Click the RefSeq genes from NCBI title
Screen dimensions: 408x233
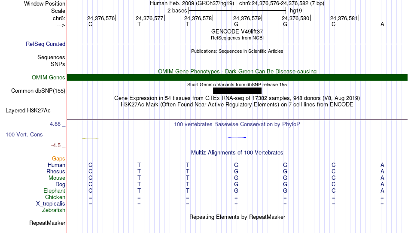(x=237, y=38)
